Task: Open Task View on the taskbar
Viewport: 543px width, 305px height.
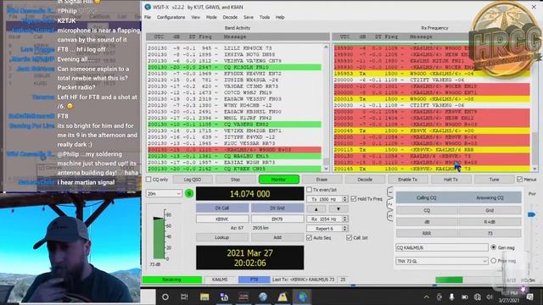Action: pos(184,297)
